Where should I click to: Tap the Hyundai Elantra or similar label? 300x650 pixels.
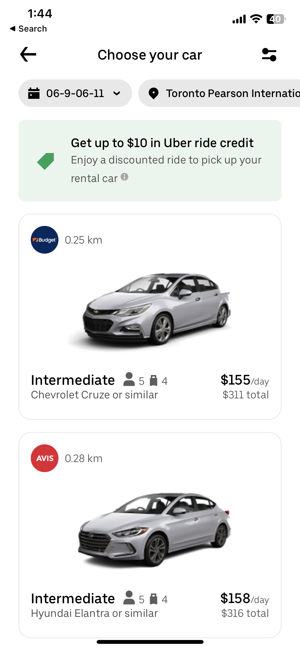pos(94,613)
